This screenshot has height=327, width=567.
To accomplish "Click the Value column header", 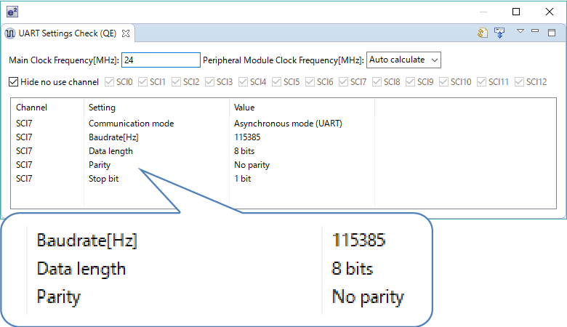I will (244, 108).
